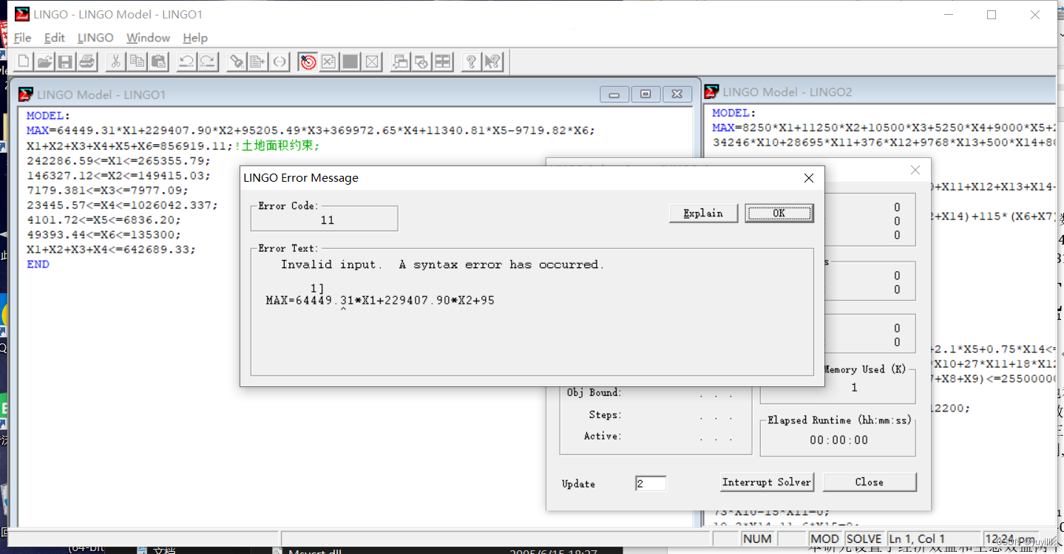Restore the LINGO1 model window
The height and width of the screenshot is (554, 1064).
(645, 94)
